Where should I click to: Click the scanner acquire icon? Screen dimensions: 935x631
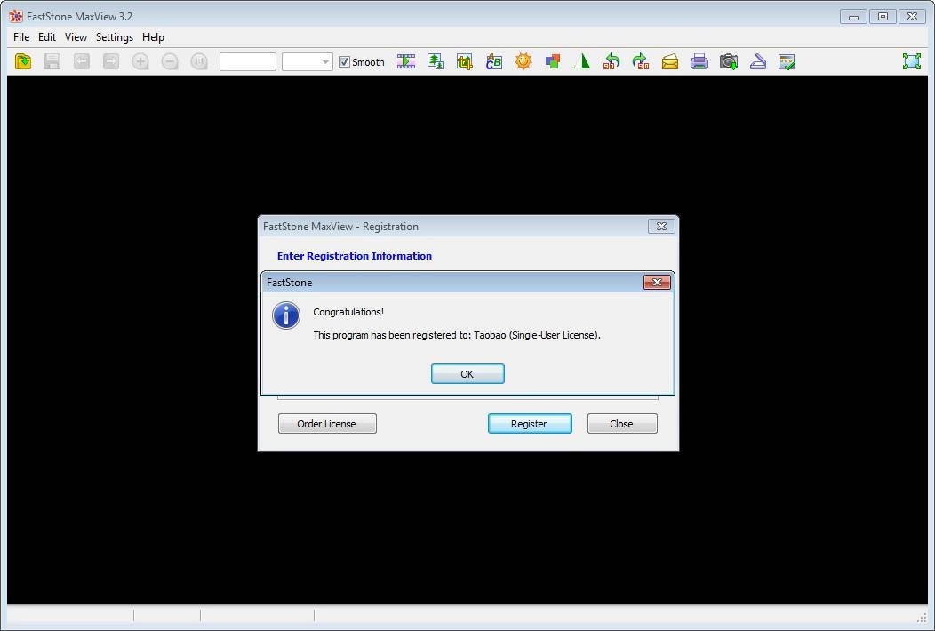tap(758, 61)
